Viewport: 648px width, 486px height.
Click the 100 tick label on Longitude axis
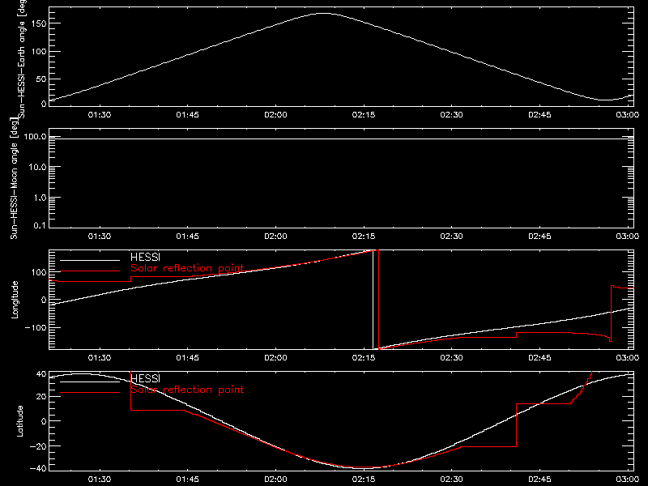(39, 272)
